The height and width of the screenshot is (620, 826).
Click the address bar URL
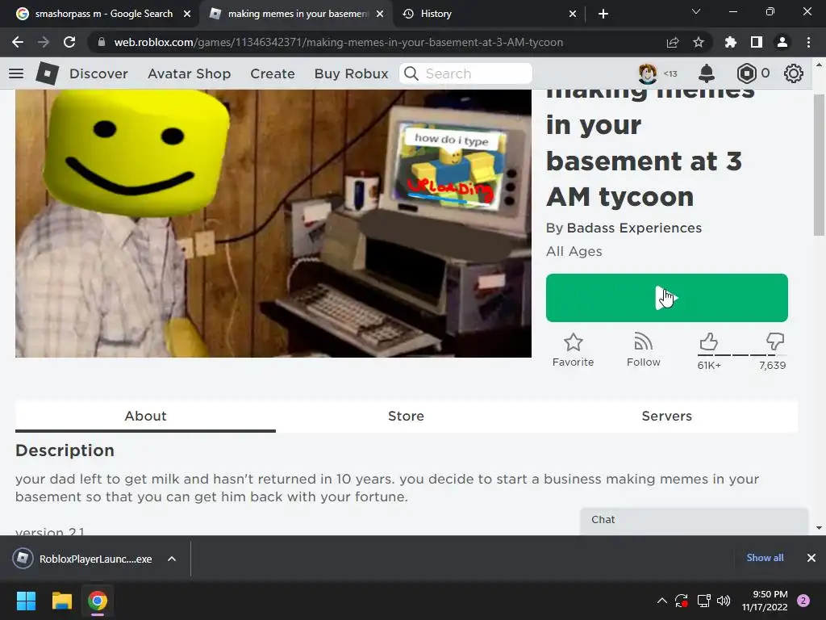point(338,42)
